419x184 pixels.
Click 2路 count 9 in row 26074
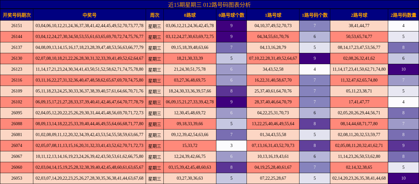403,146
